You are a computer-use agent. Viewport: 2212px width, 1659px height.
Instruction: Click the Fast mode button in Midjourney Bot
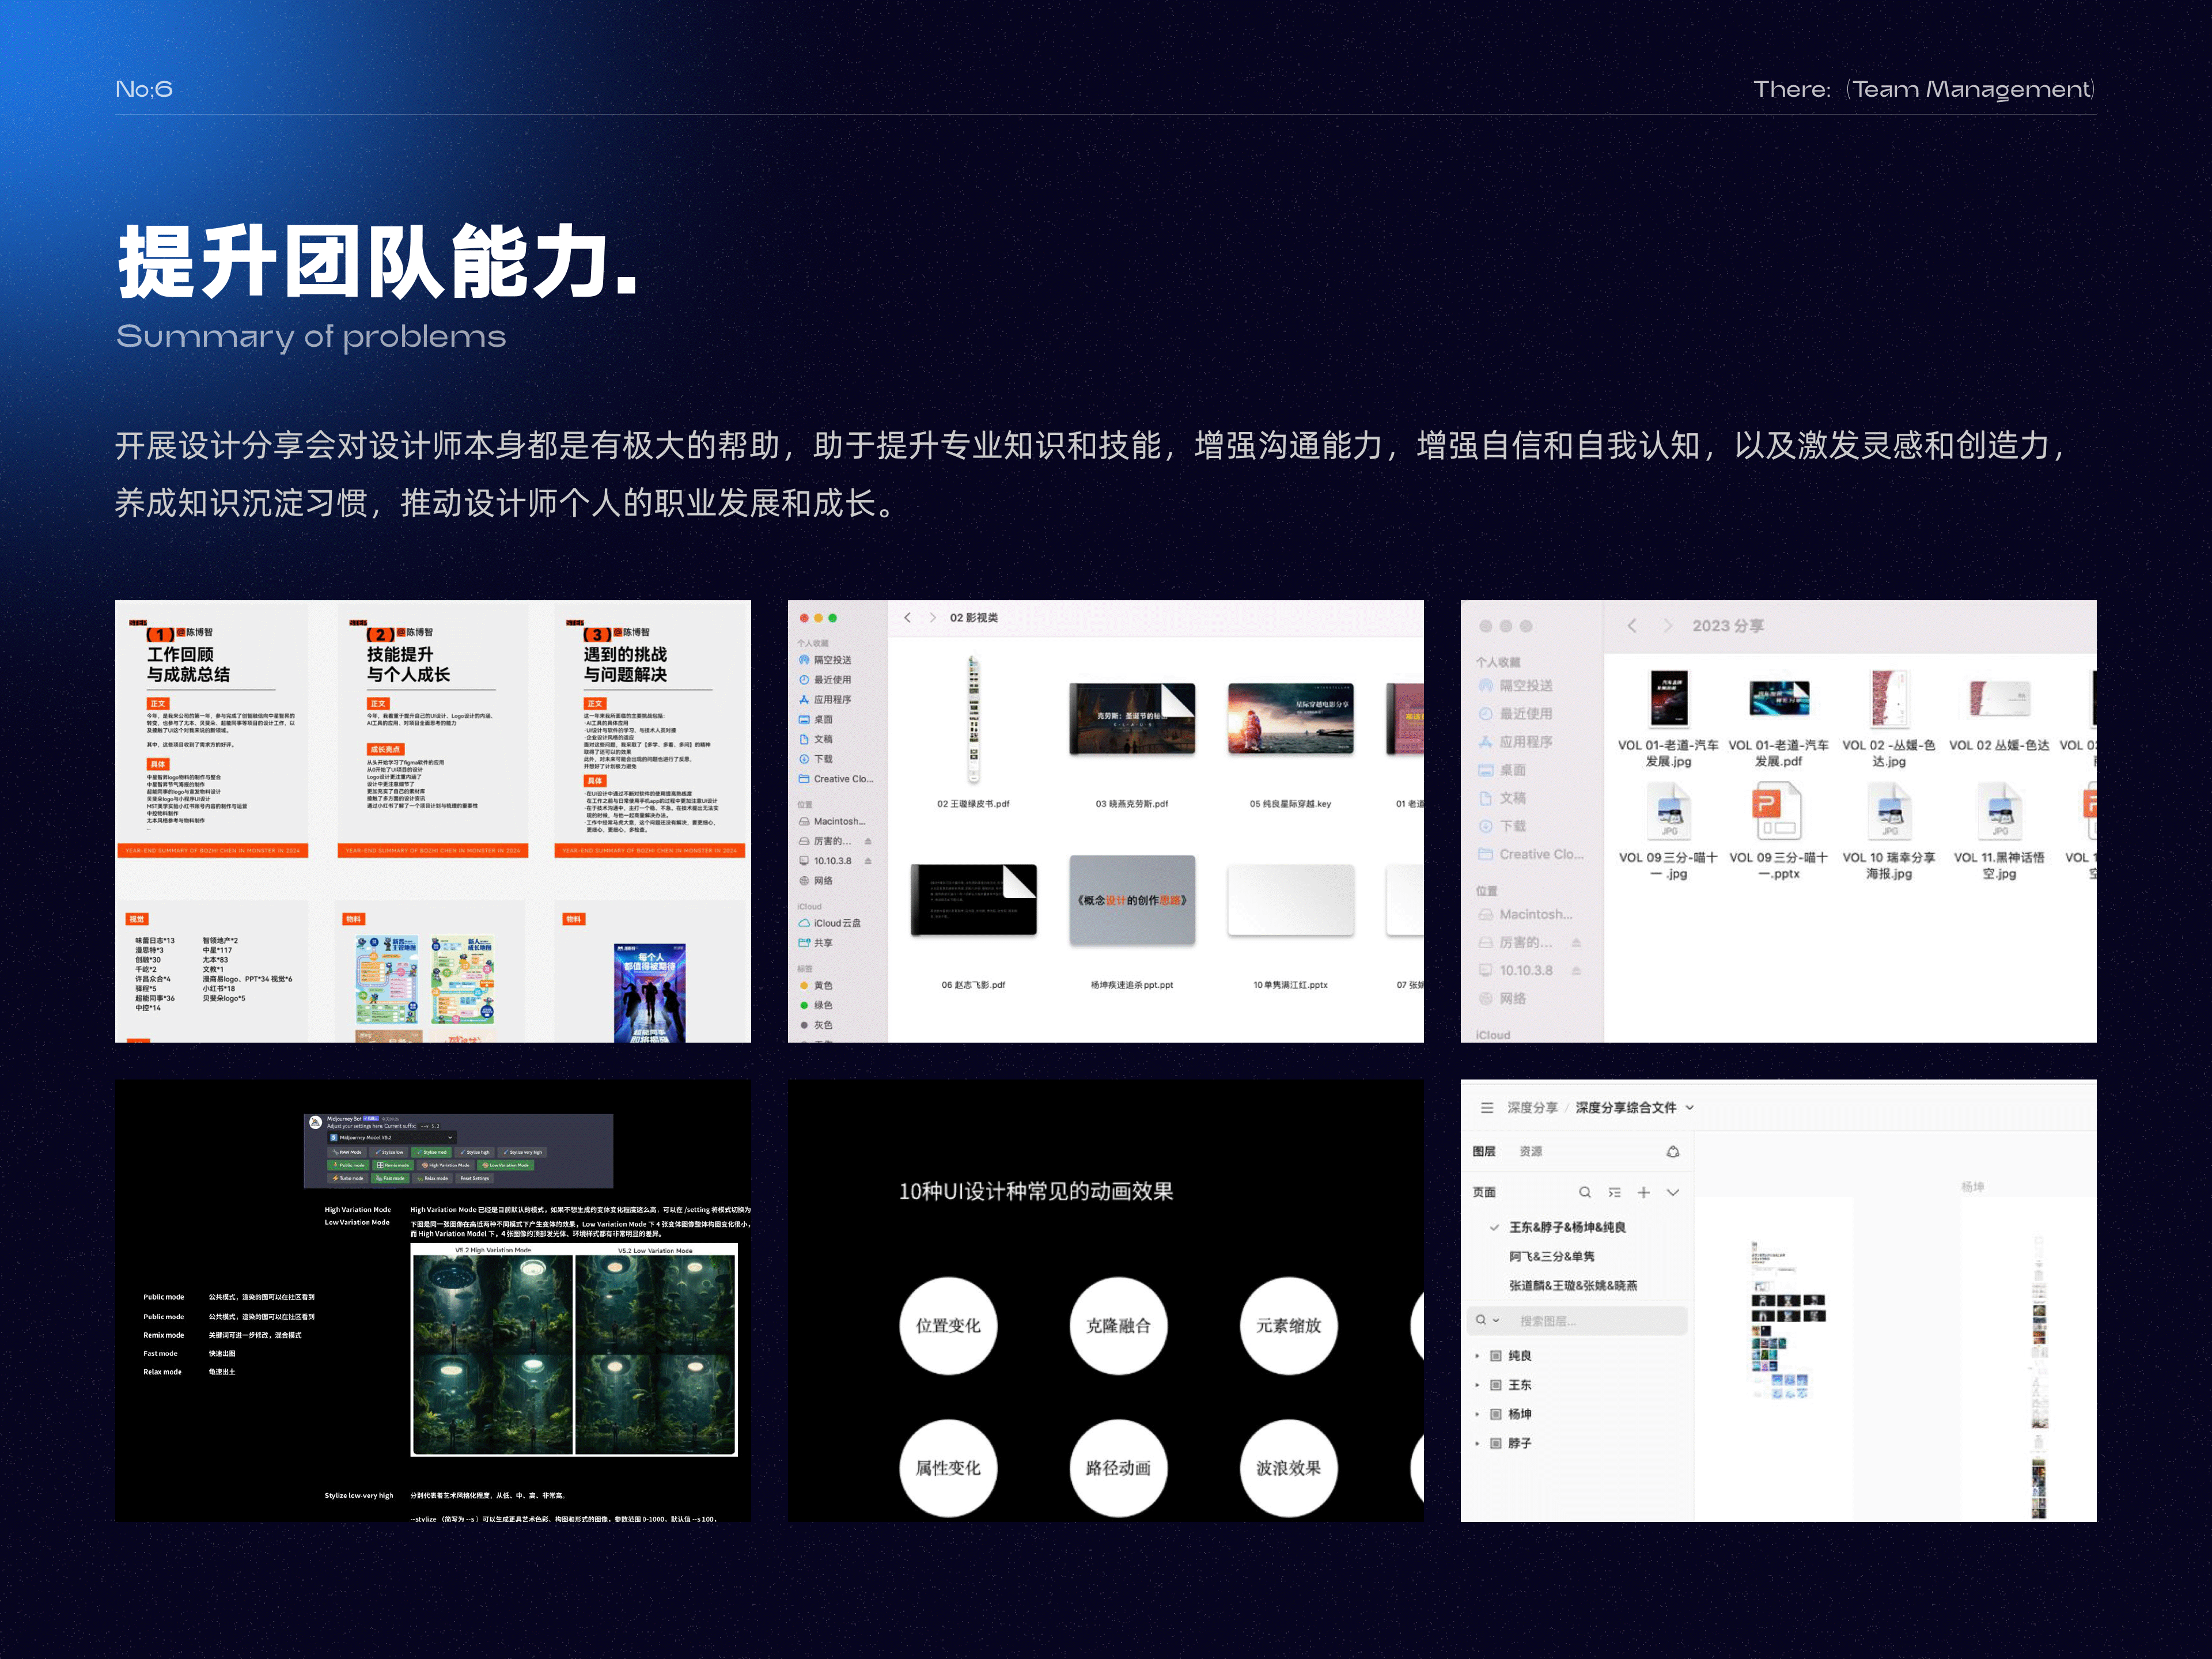coord(391,1179)
